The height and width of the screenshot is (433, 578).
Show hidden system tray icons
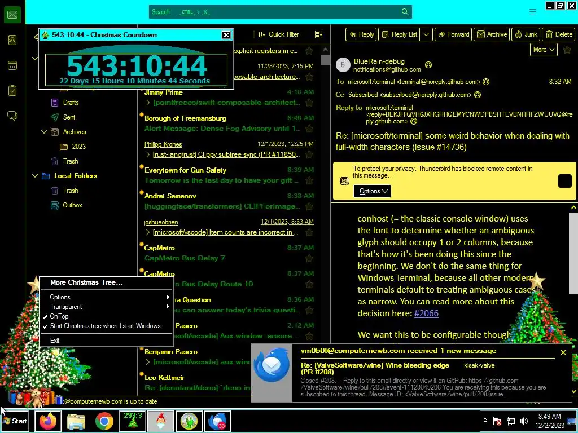pyautogui.click(x=485, y=421)
